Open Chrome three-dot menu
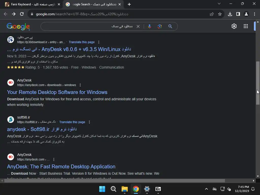 tap(254, 14)
